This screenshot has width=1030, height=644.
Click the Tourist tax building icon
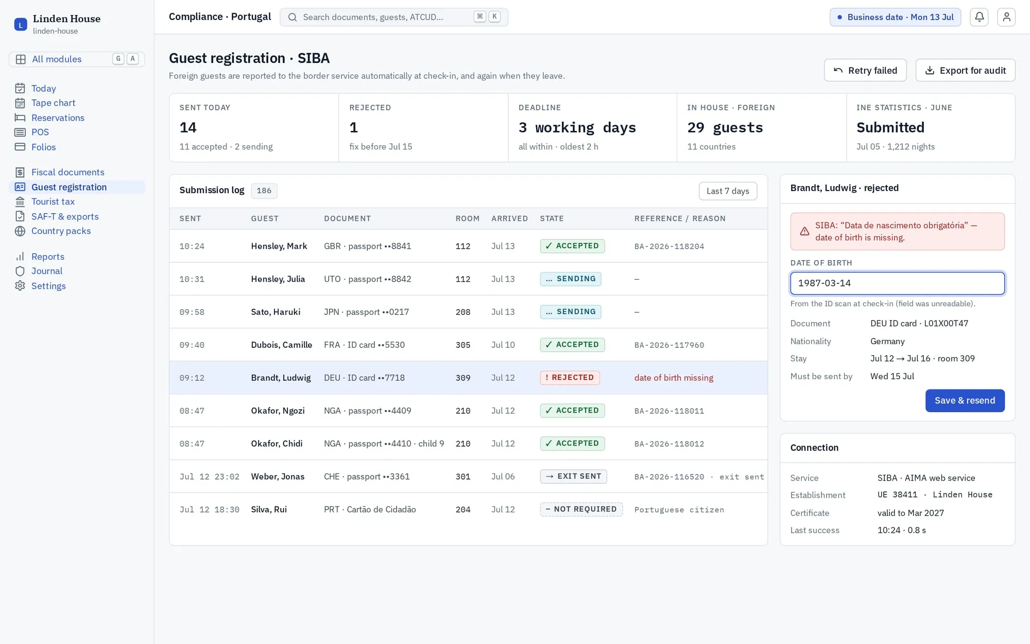click(20, 201)
